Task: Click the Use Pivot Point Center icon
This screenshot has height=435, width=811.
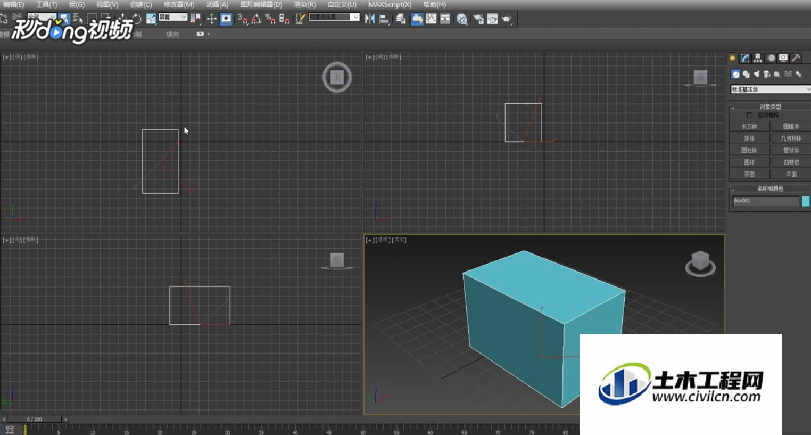Action: tap(195, 19)
